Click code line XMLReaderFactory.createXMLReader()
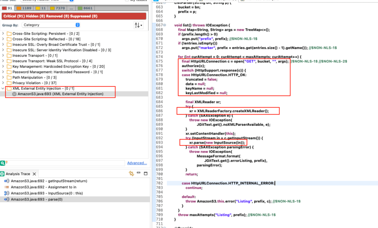Viewport: 378px width, 228px height. (x=229, y=111)
